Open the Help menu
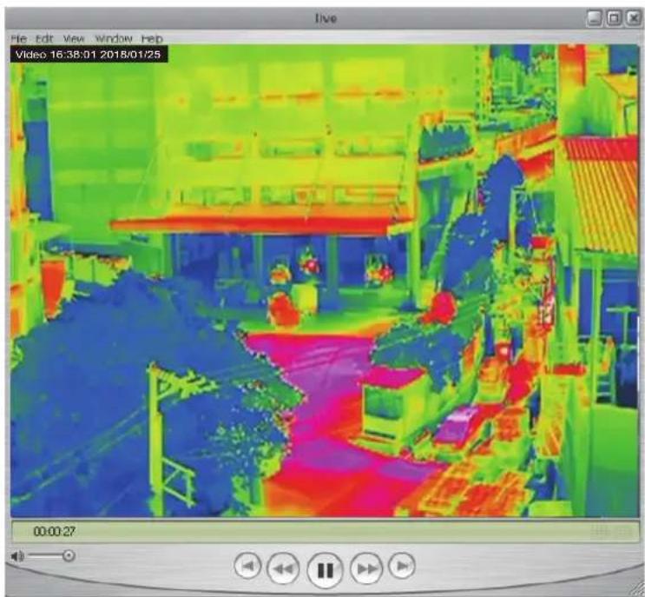The width and height of the screenshot is (645, 597). point(152,39)
